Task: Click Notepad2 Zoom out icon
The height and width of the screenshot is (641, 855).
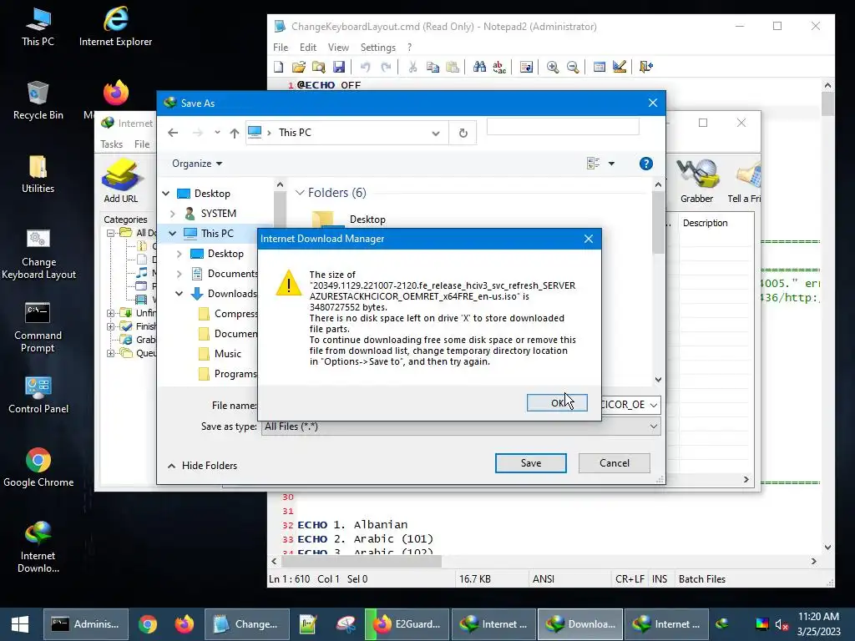Action: click(573, 67)
